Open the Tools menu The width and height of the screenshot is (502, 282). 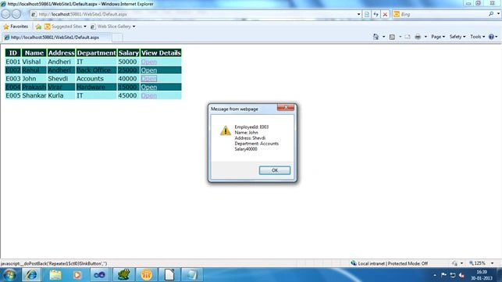click(478, 37)
